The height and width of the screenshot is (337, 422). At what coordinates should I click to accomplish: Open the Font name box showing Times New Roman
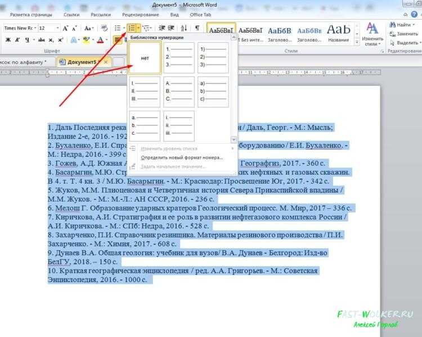pos(20,28)
